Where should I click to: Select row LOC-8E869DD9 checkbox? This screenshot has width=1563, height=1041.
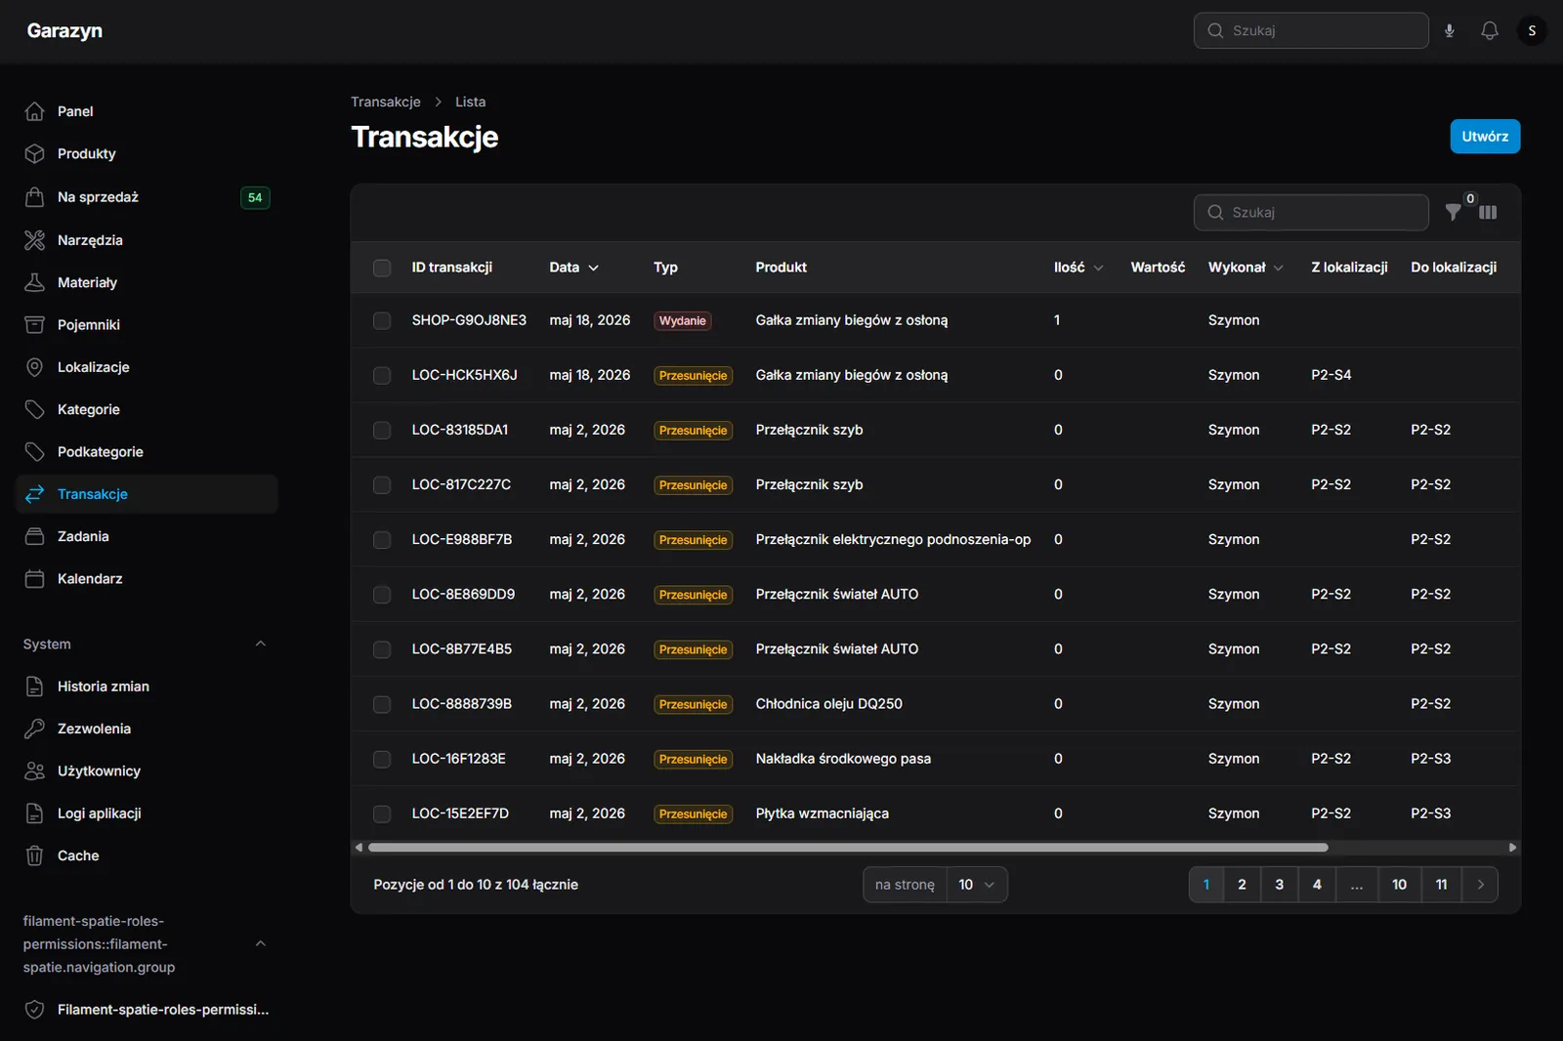coord(382,594)
